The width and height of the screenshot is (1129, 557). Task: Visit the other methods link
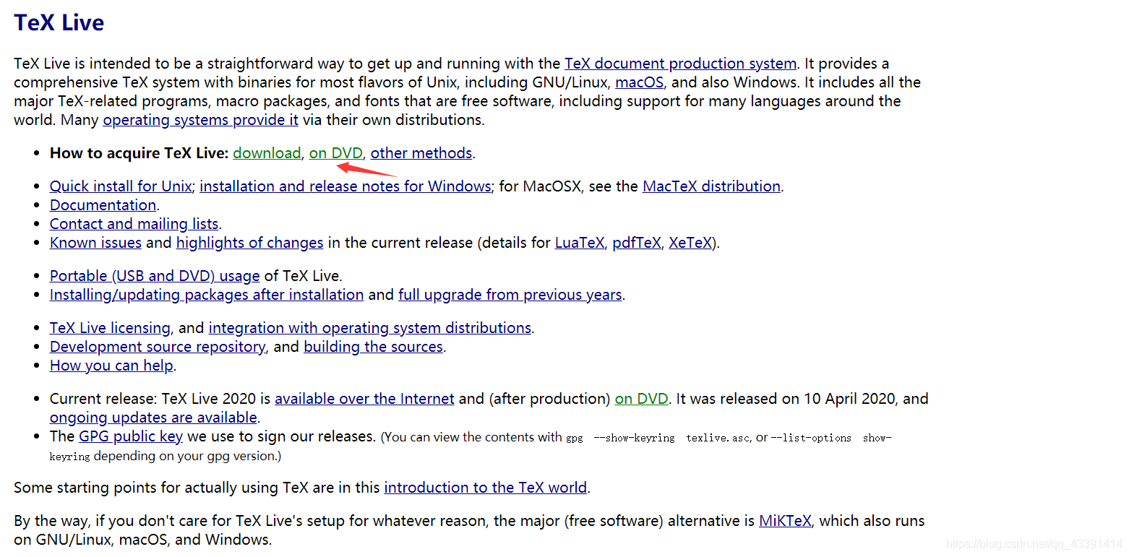click(421, 153)
